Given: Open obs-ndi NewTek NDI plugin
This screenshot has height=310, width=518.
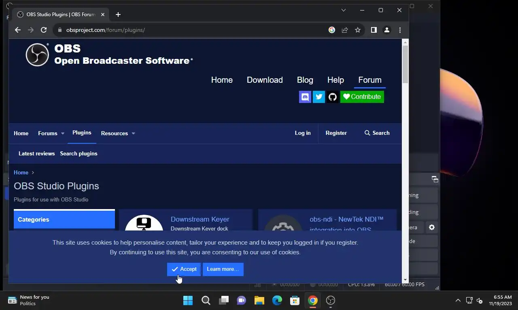Looking at the screenshot, I should coord(346,224).
